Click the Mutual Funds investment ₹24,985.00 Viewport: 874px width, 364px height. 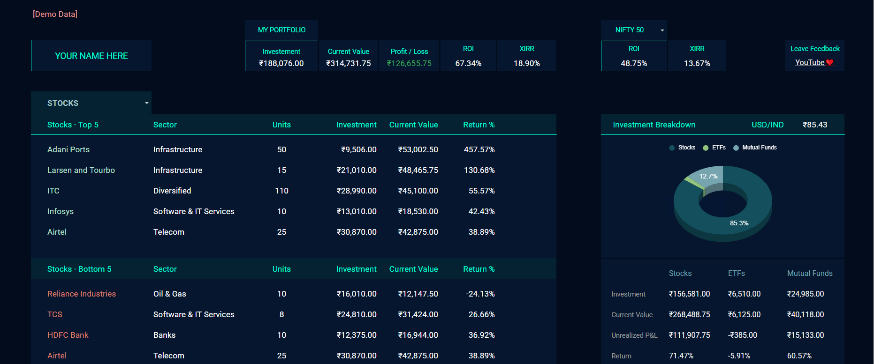[x=806, y=294]
